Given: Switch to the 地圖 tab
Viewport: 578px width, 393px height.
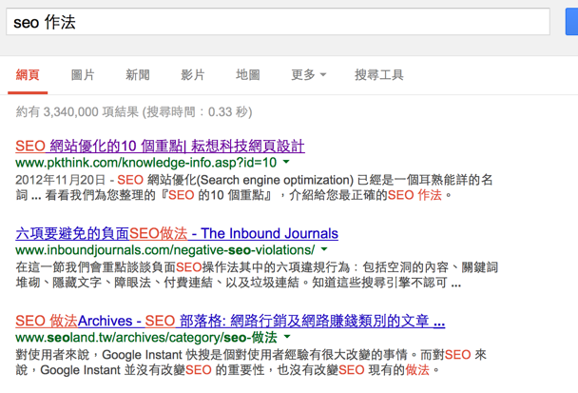Looking at the screenshot, I should click(x=248, y=75).
